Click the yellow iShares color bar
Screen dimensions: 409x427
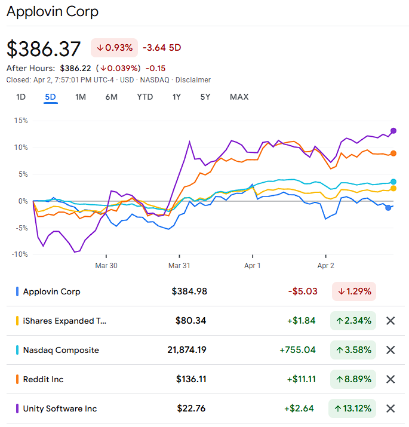(x=17, y=321)
